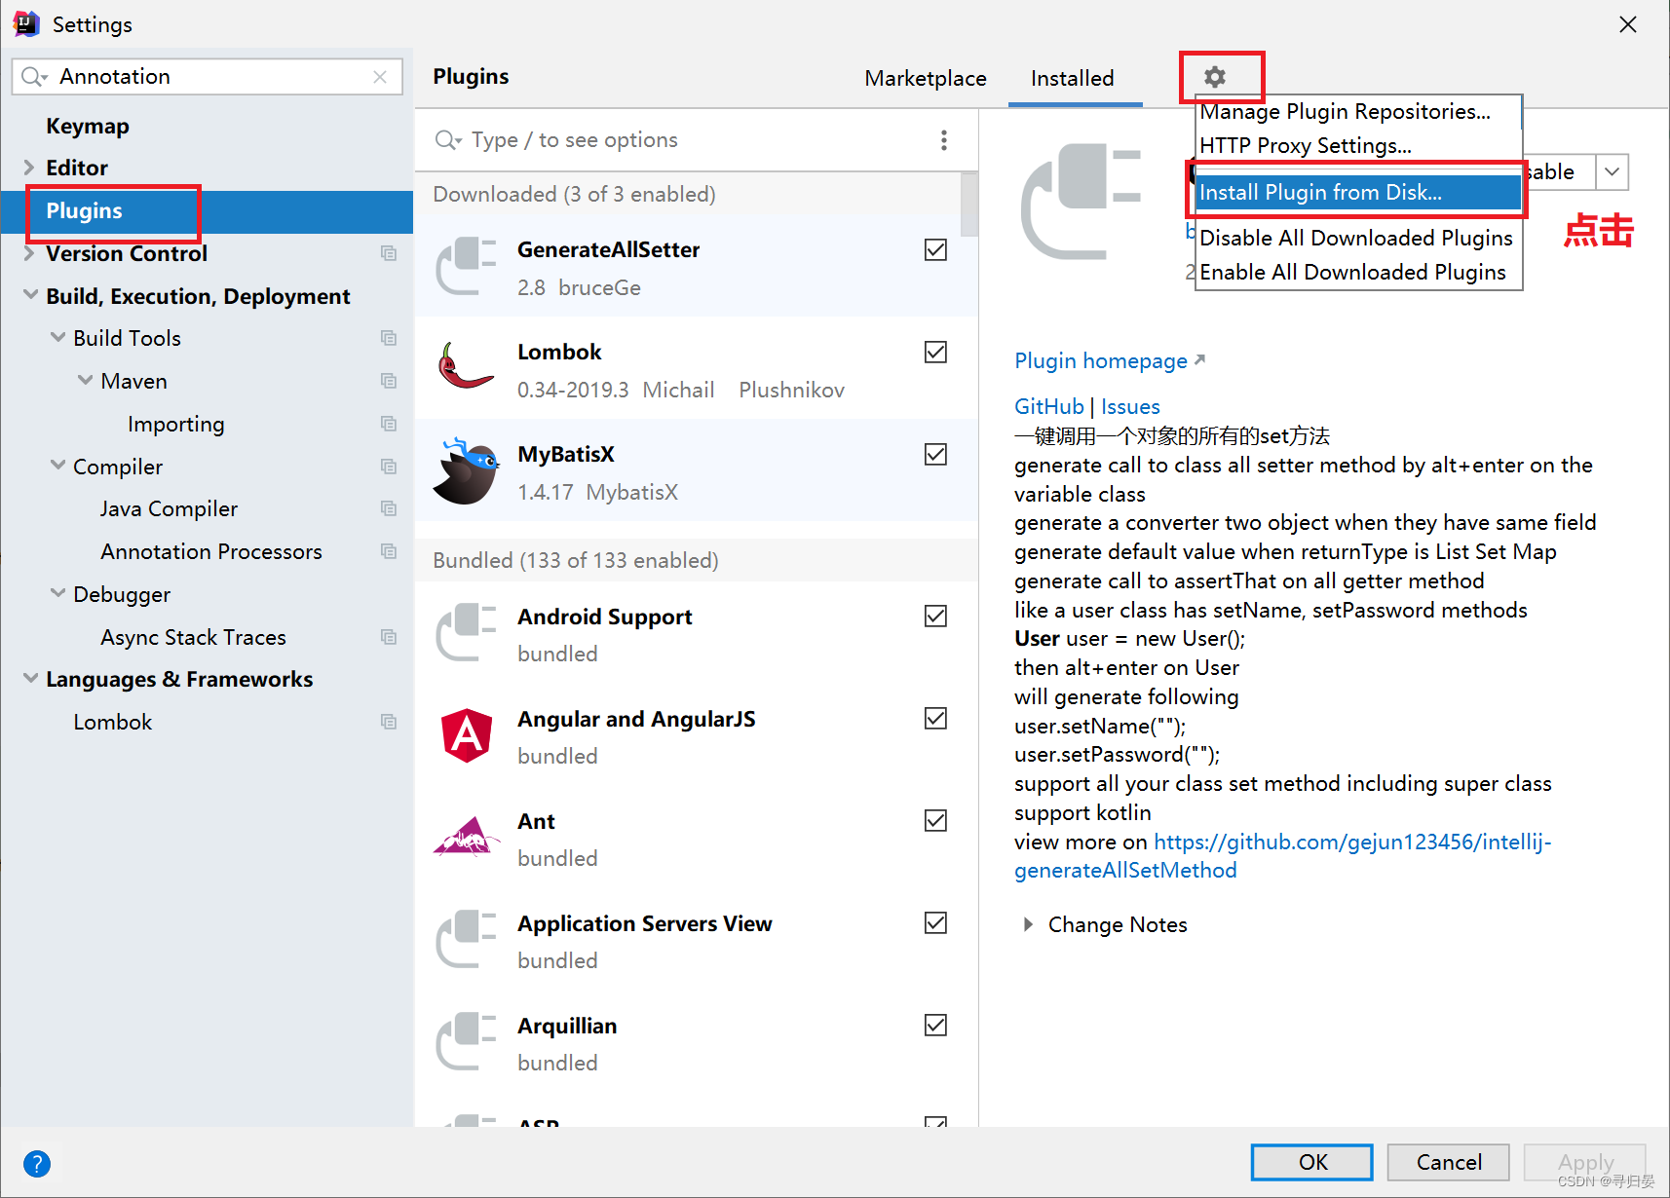The image size is (1670, 1198).
Task: Open search history magnifier in settings search
Action: pyautogui.click(x=34, y=77)
